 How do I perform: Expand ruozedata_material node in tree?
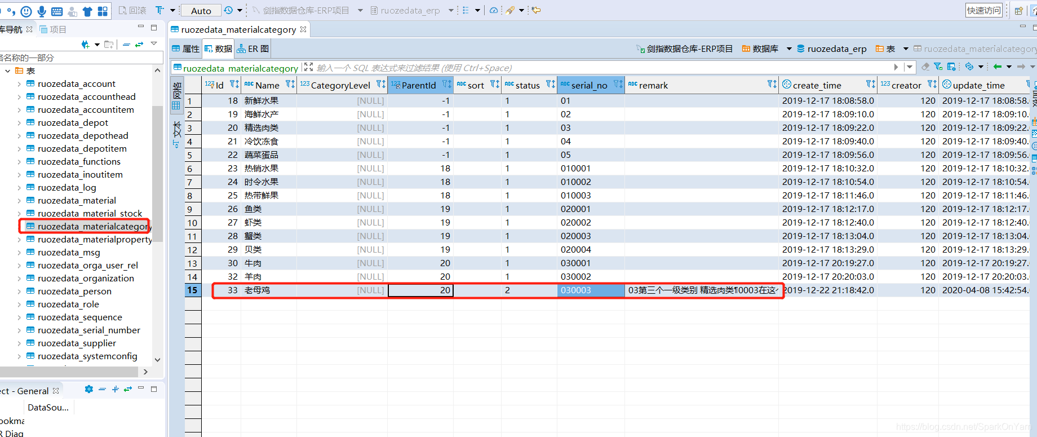19,201
